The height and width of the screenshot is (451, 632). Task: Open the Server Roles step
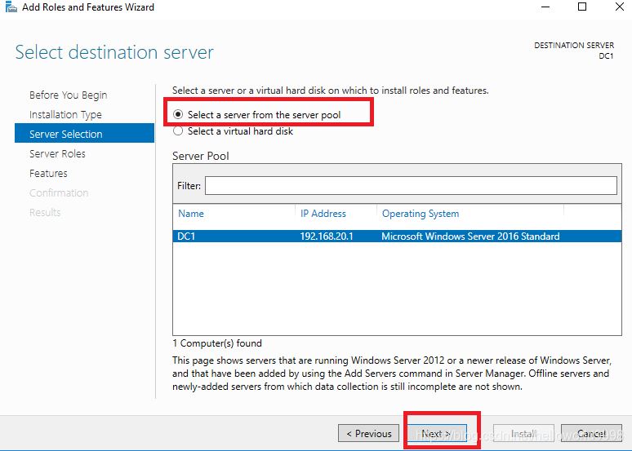point(57,154)
